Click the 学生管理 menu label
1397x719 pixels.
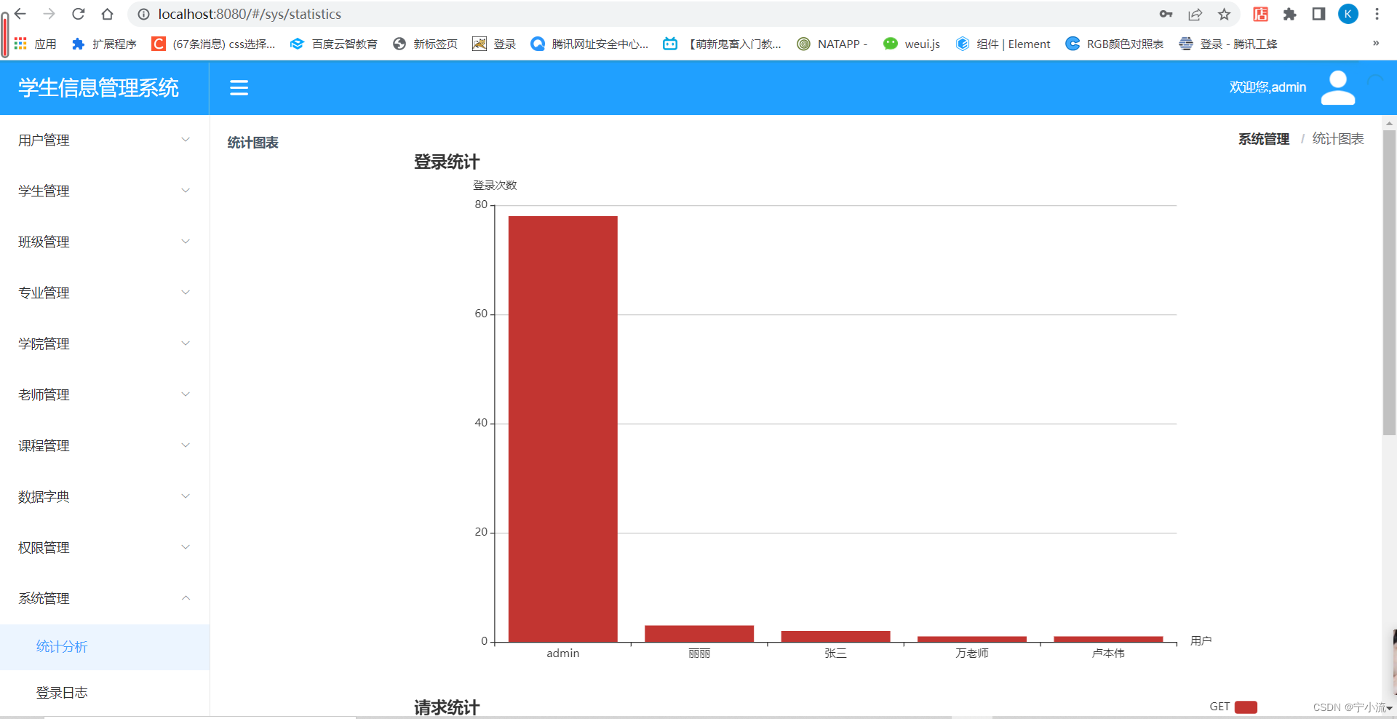[x=44, y=191]
